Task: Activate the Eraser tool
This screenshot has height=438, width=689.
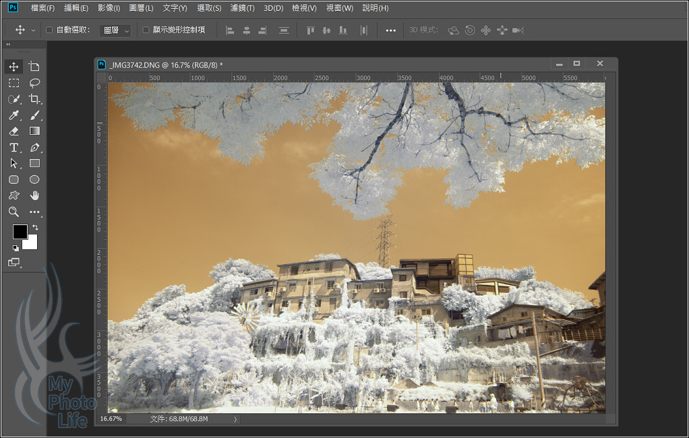Action: coord(13,131)
